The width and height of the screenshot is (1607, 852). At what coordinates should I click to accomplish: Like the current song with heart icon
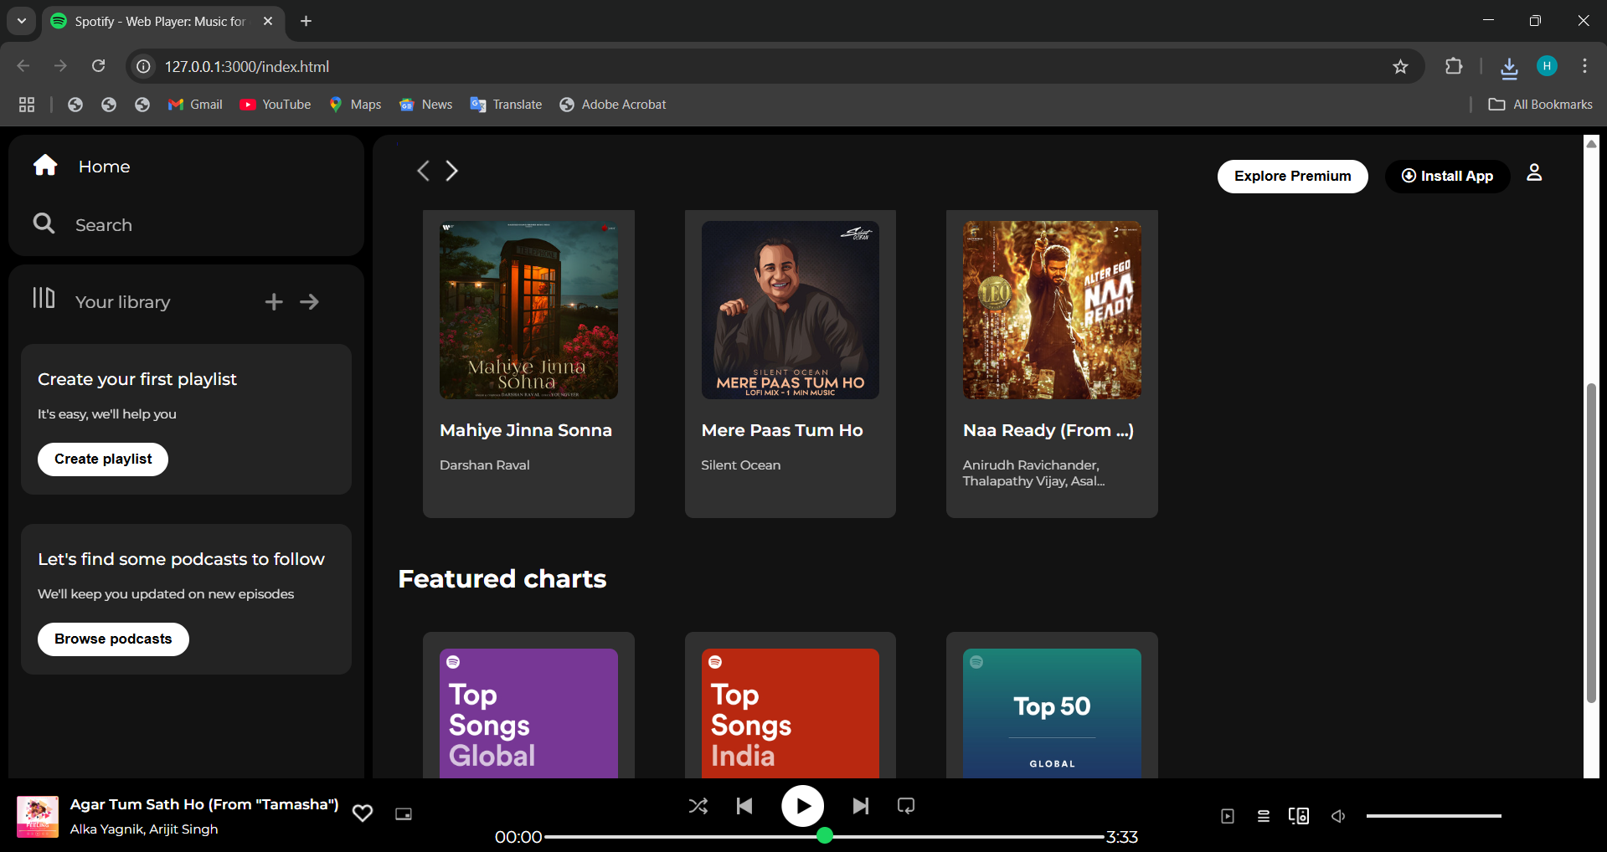pyautogui.click(x=363, y=814)
